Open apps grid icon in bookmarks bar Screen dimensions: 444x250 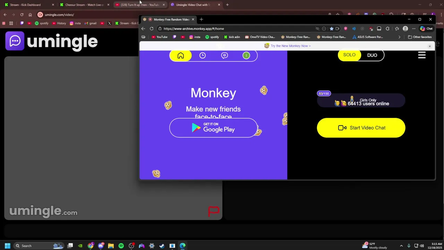11,23
